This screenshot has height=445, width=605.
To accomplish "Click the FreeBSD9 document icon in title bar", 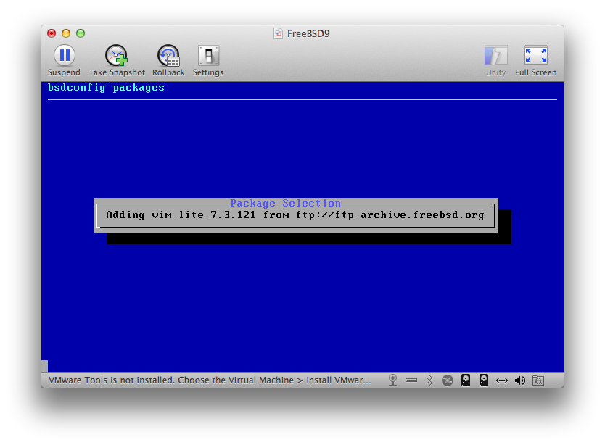I will click(278, 33).
